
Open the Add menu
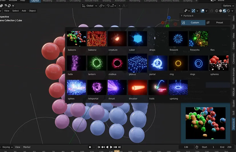pos(24,11)
